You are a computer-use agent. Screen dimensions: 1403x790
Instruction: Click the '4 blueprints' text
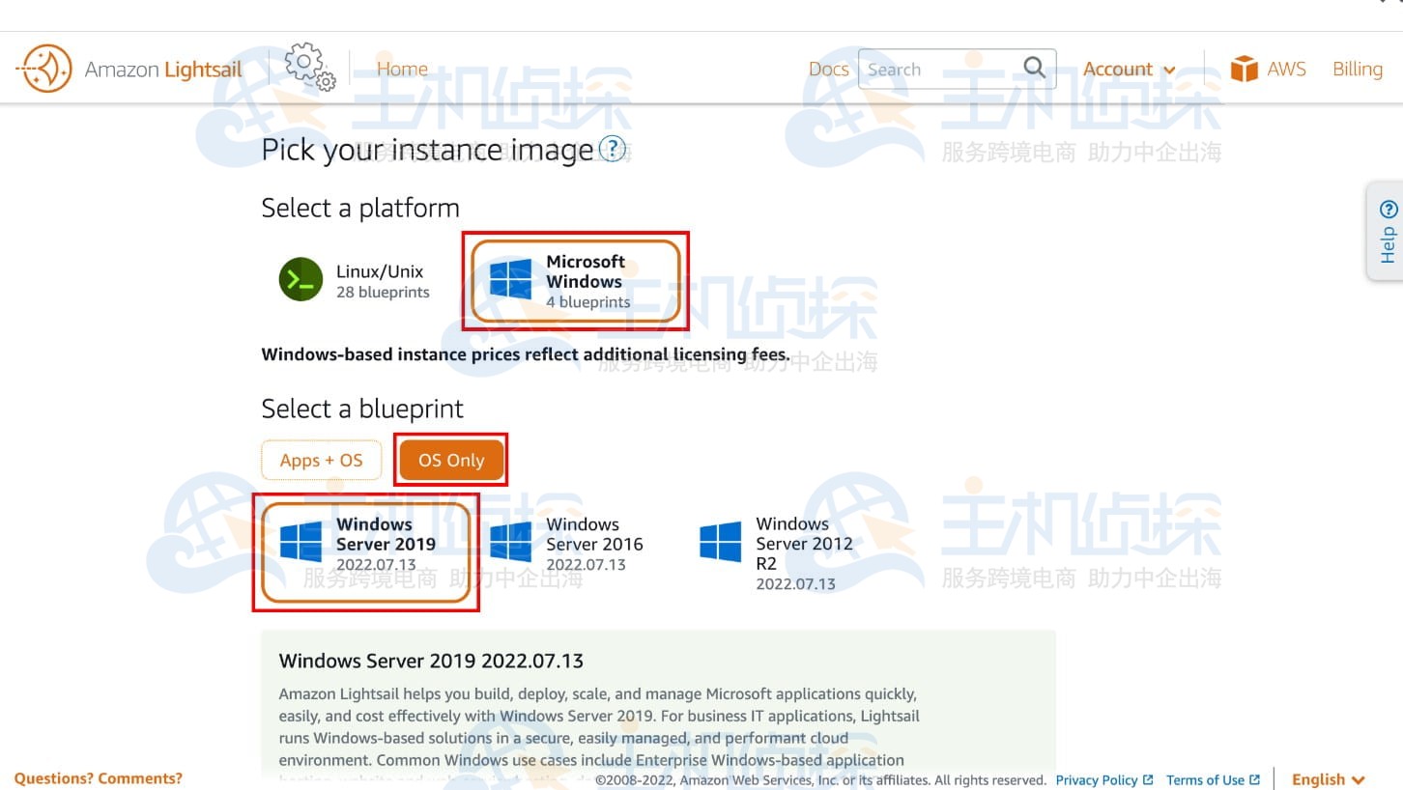(x=587, y=301)
